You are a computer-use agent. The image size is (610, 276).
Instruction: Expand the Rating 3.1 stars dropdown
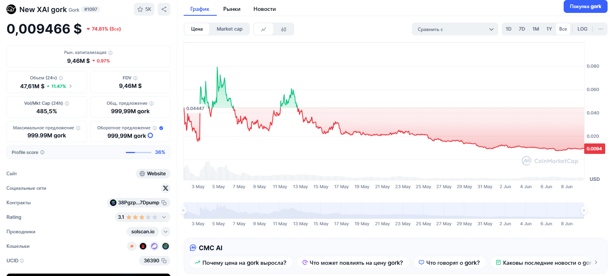[x=164, y=217]
